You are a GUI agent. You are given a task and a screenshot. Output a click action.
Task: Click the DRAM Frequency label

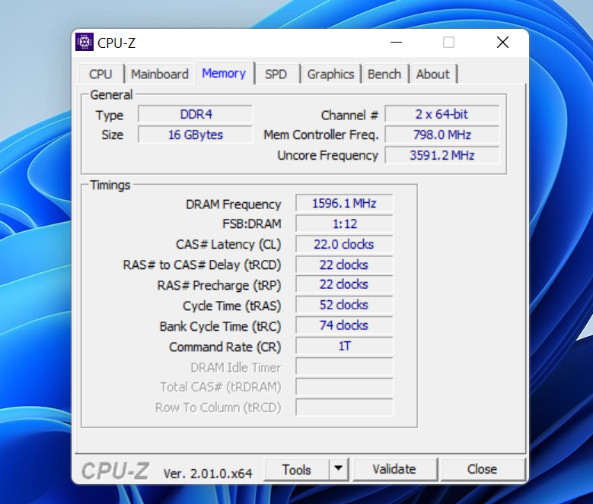(x=234, y=204)
